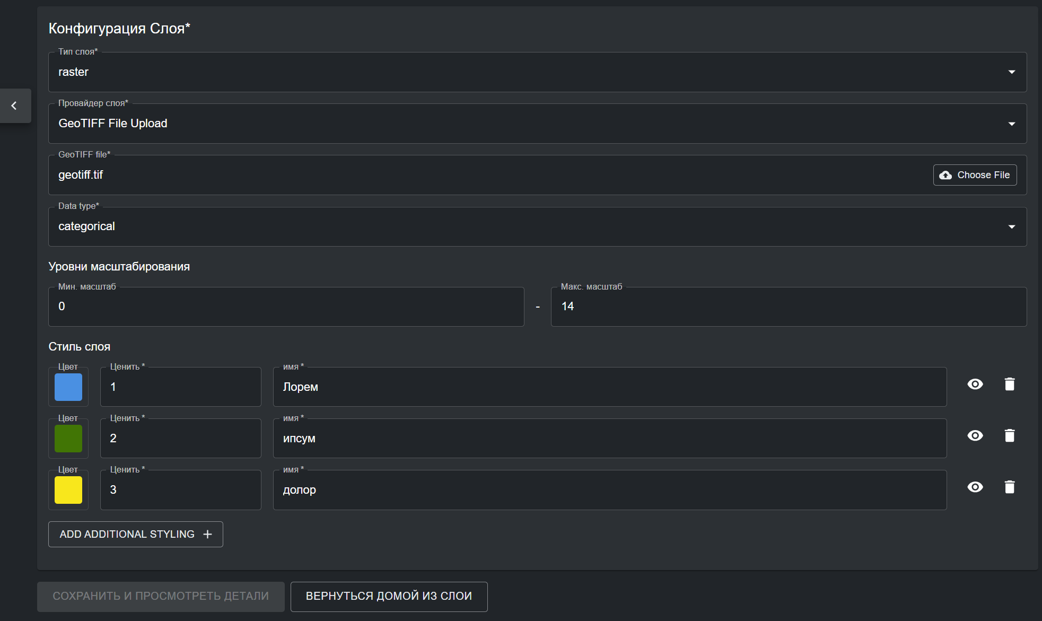Open the Тип слоя raster dropdown
The width and height of the screenshot is (1042, 621).
click(537, 72)
